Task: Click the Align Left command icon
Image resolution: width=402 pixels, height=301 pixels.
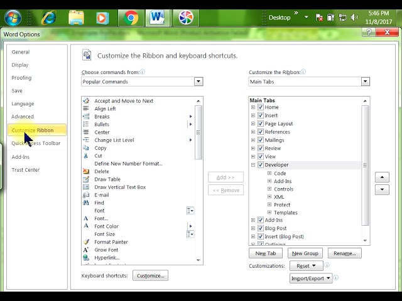Action: pos(86,108)
